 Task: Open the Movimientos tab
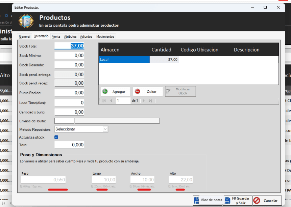(105, 36)
